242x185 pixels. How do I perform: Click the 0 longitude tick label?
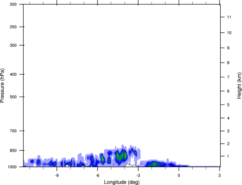click(179, 175)
